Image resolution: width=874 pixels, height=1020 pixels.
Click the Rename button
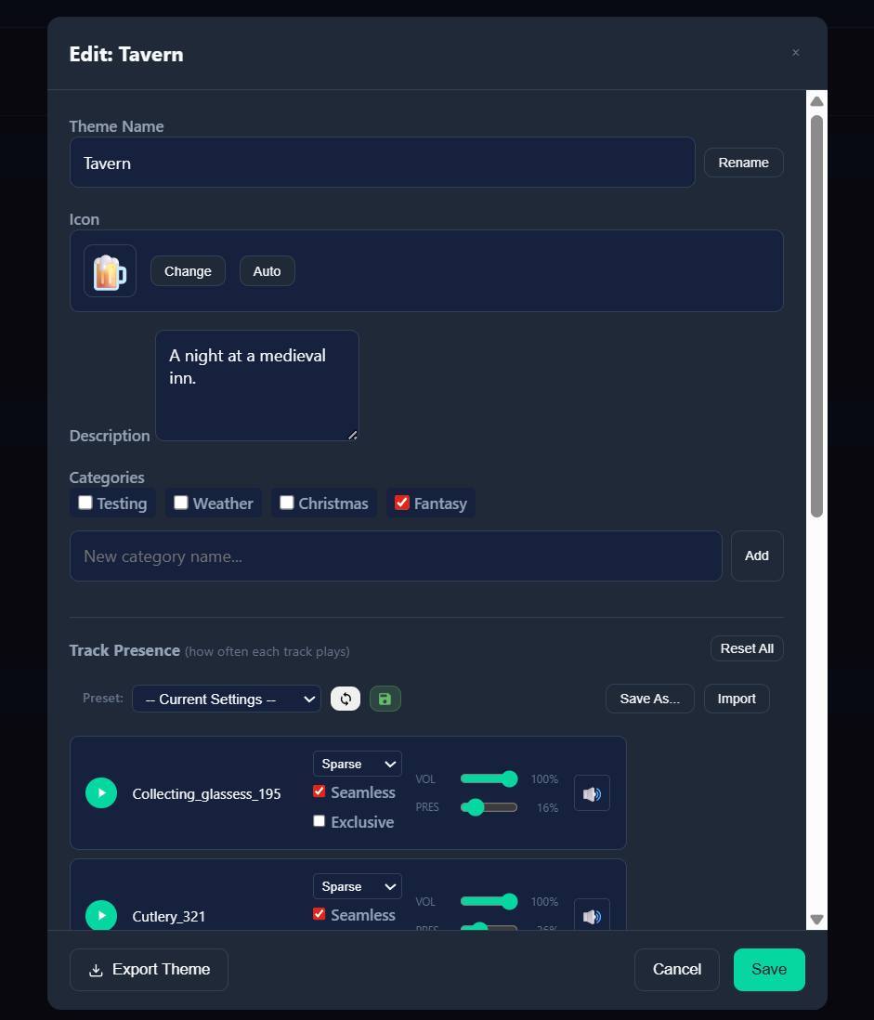point(743,163)
